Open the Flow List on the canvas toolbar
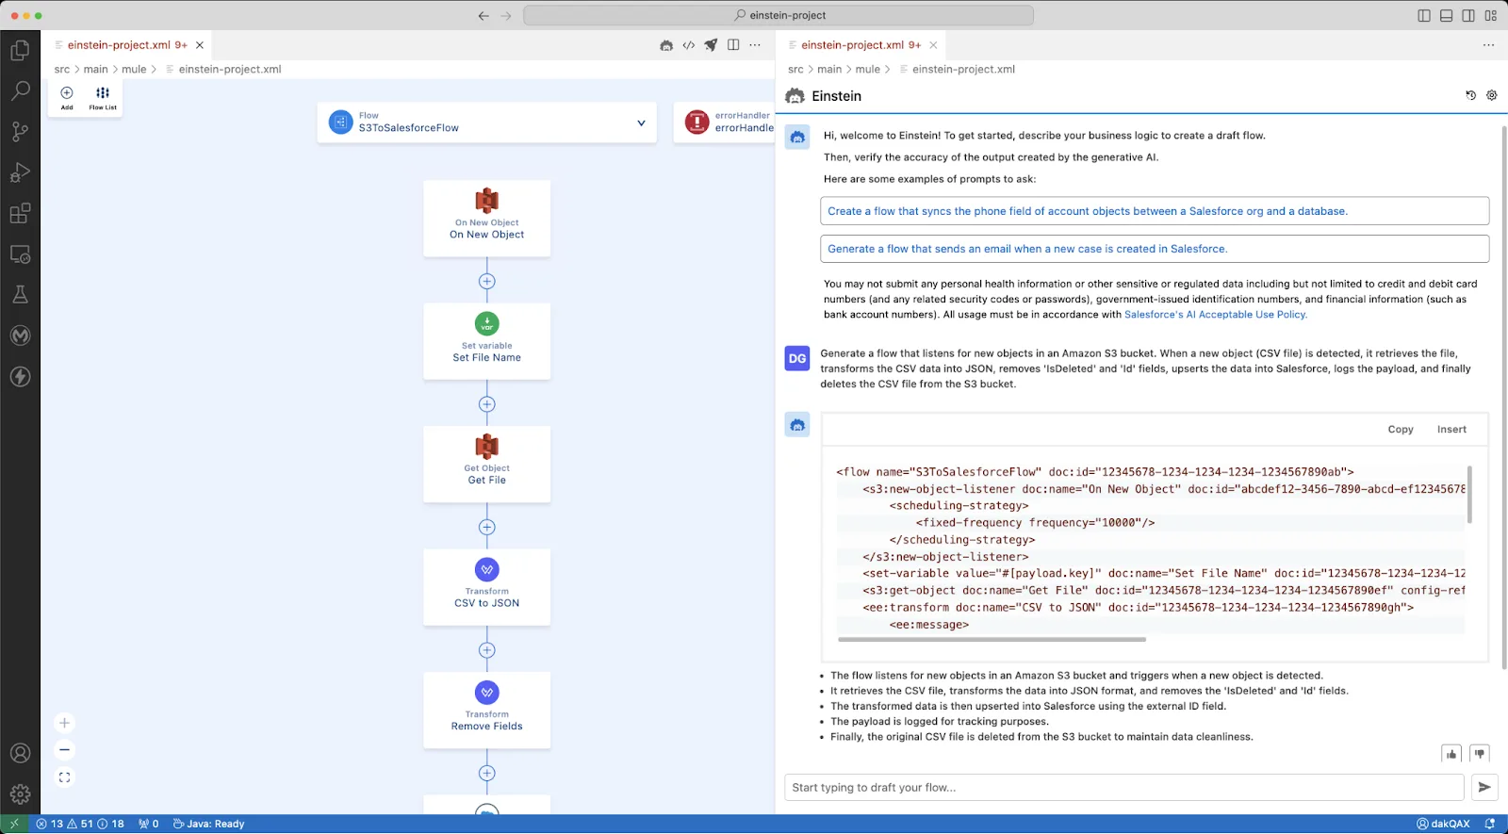This screenshot has height=834, width=1508. coord(103,97)
